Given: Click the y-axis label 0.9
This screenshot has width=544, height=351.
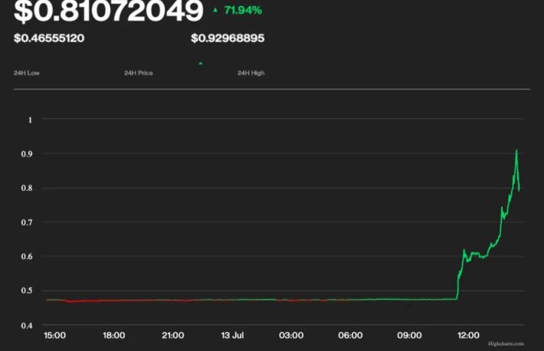Looking at the screenshot, I should [27, 154].
